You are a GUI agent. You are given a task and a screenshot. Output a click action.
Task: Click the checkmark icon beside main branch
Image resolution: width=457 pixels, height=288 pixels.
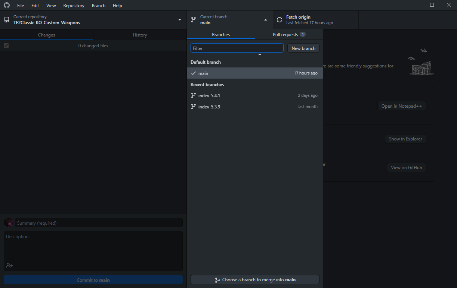click(x=193, y=73)
